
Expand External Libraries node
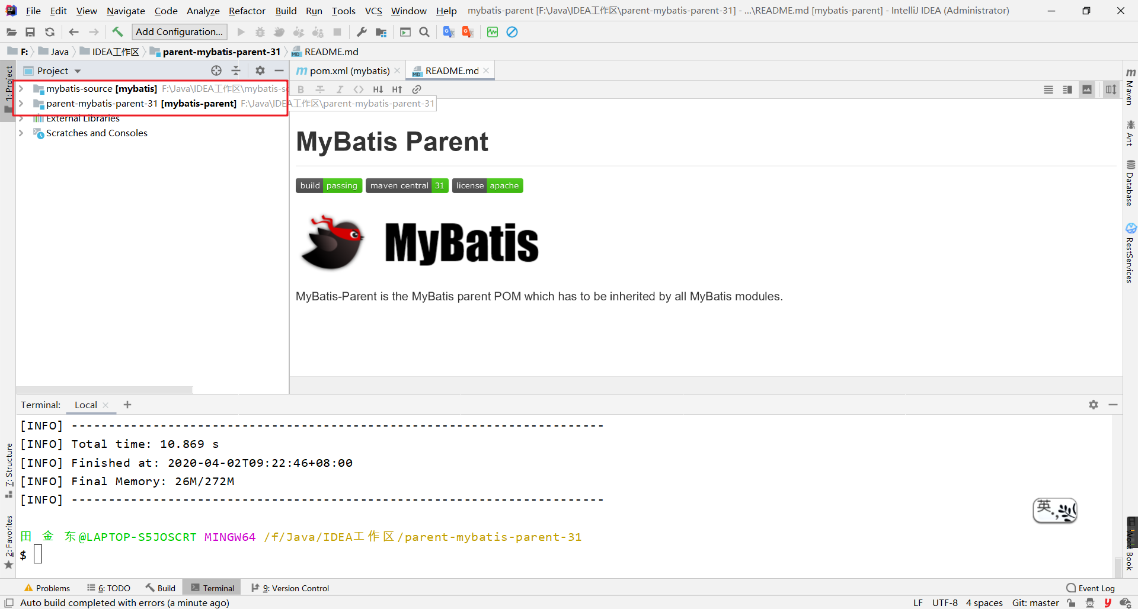click(x=21, y=118)
